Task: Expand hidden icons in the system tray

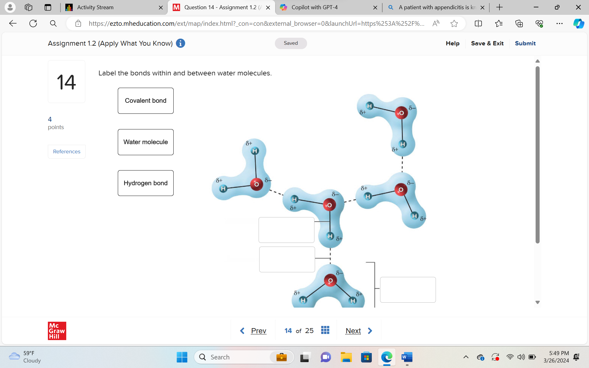Action: [466, 357]
